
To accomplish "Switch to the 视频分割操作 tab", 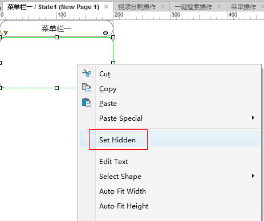I will point(137,7).
